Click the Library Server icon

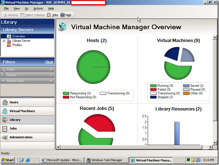tap(9, 41)
